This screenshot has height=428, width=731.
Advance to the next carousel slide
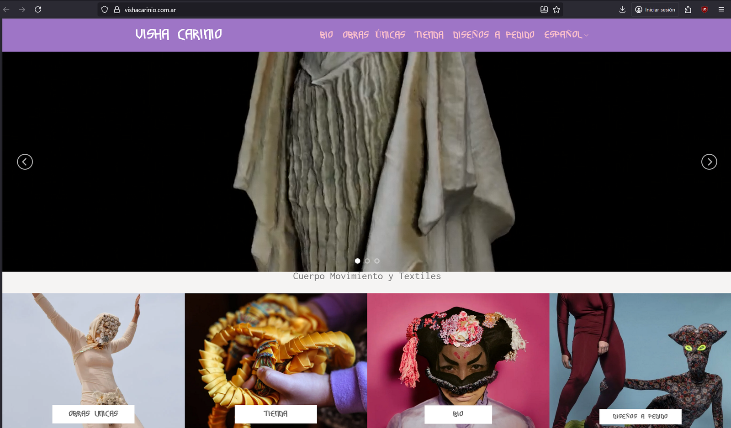[x=709, y=162]
